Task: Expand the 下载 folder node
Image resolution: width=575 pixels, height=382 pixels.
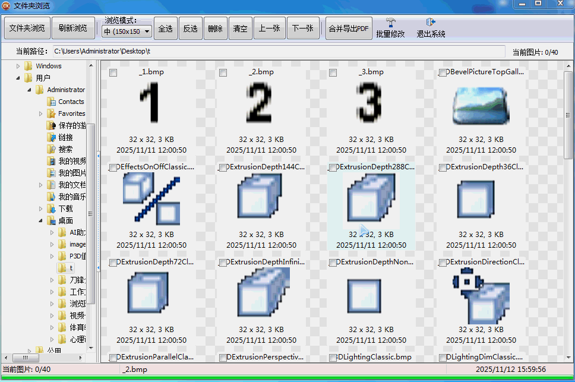Action: tap(41, 209)
